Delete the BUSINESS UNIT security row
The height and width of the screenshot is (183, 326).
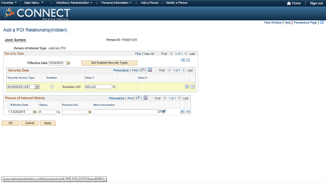click(x=193, y=86)
